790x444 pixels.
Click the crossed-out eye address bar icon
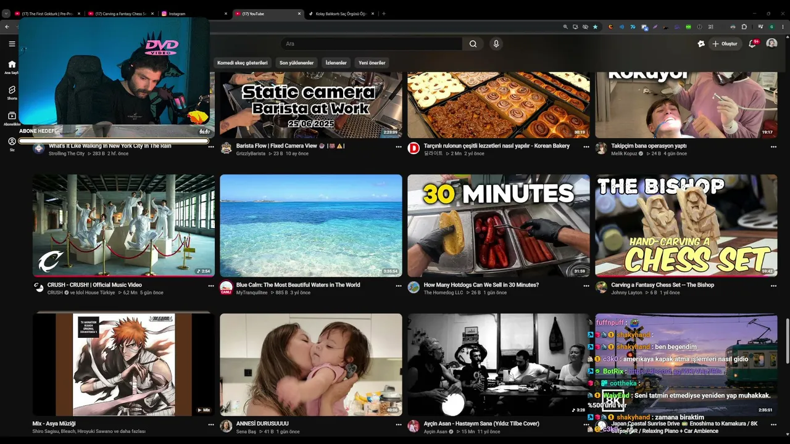pos(585,27)
